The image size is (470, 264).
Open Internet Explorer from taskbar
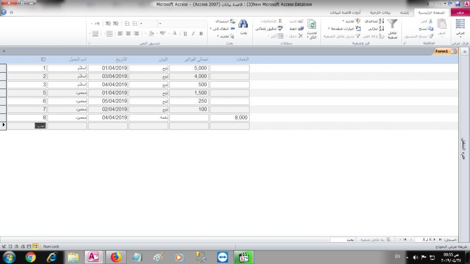pyautogui.click(x=52, y=257)
